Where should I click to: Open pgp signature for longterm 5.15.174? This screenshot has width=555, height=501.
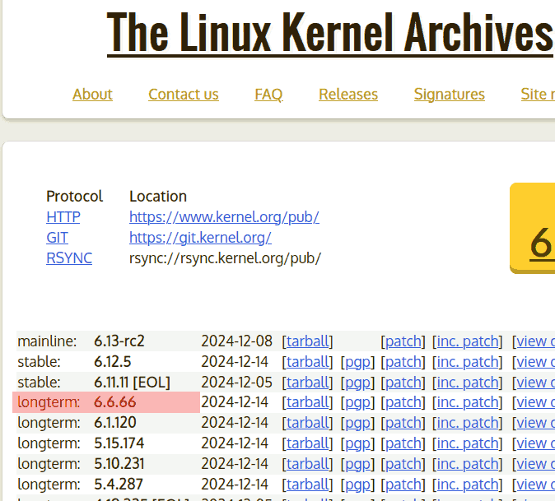pos(357,443)
